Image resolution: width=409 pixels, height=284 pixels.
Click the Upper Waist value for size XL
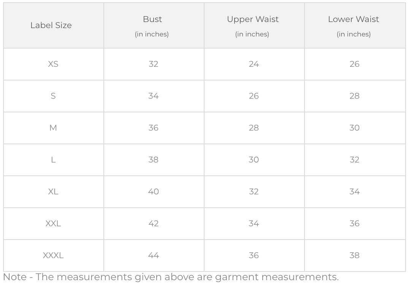tap(254, 192)
